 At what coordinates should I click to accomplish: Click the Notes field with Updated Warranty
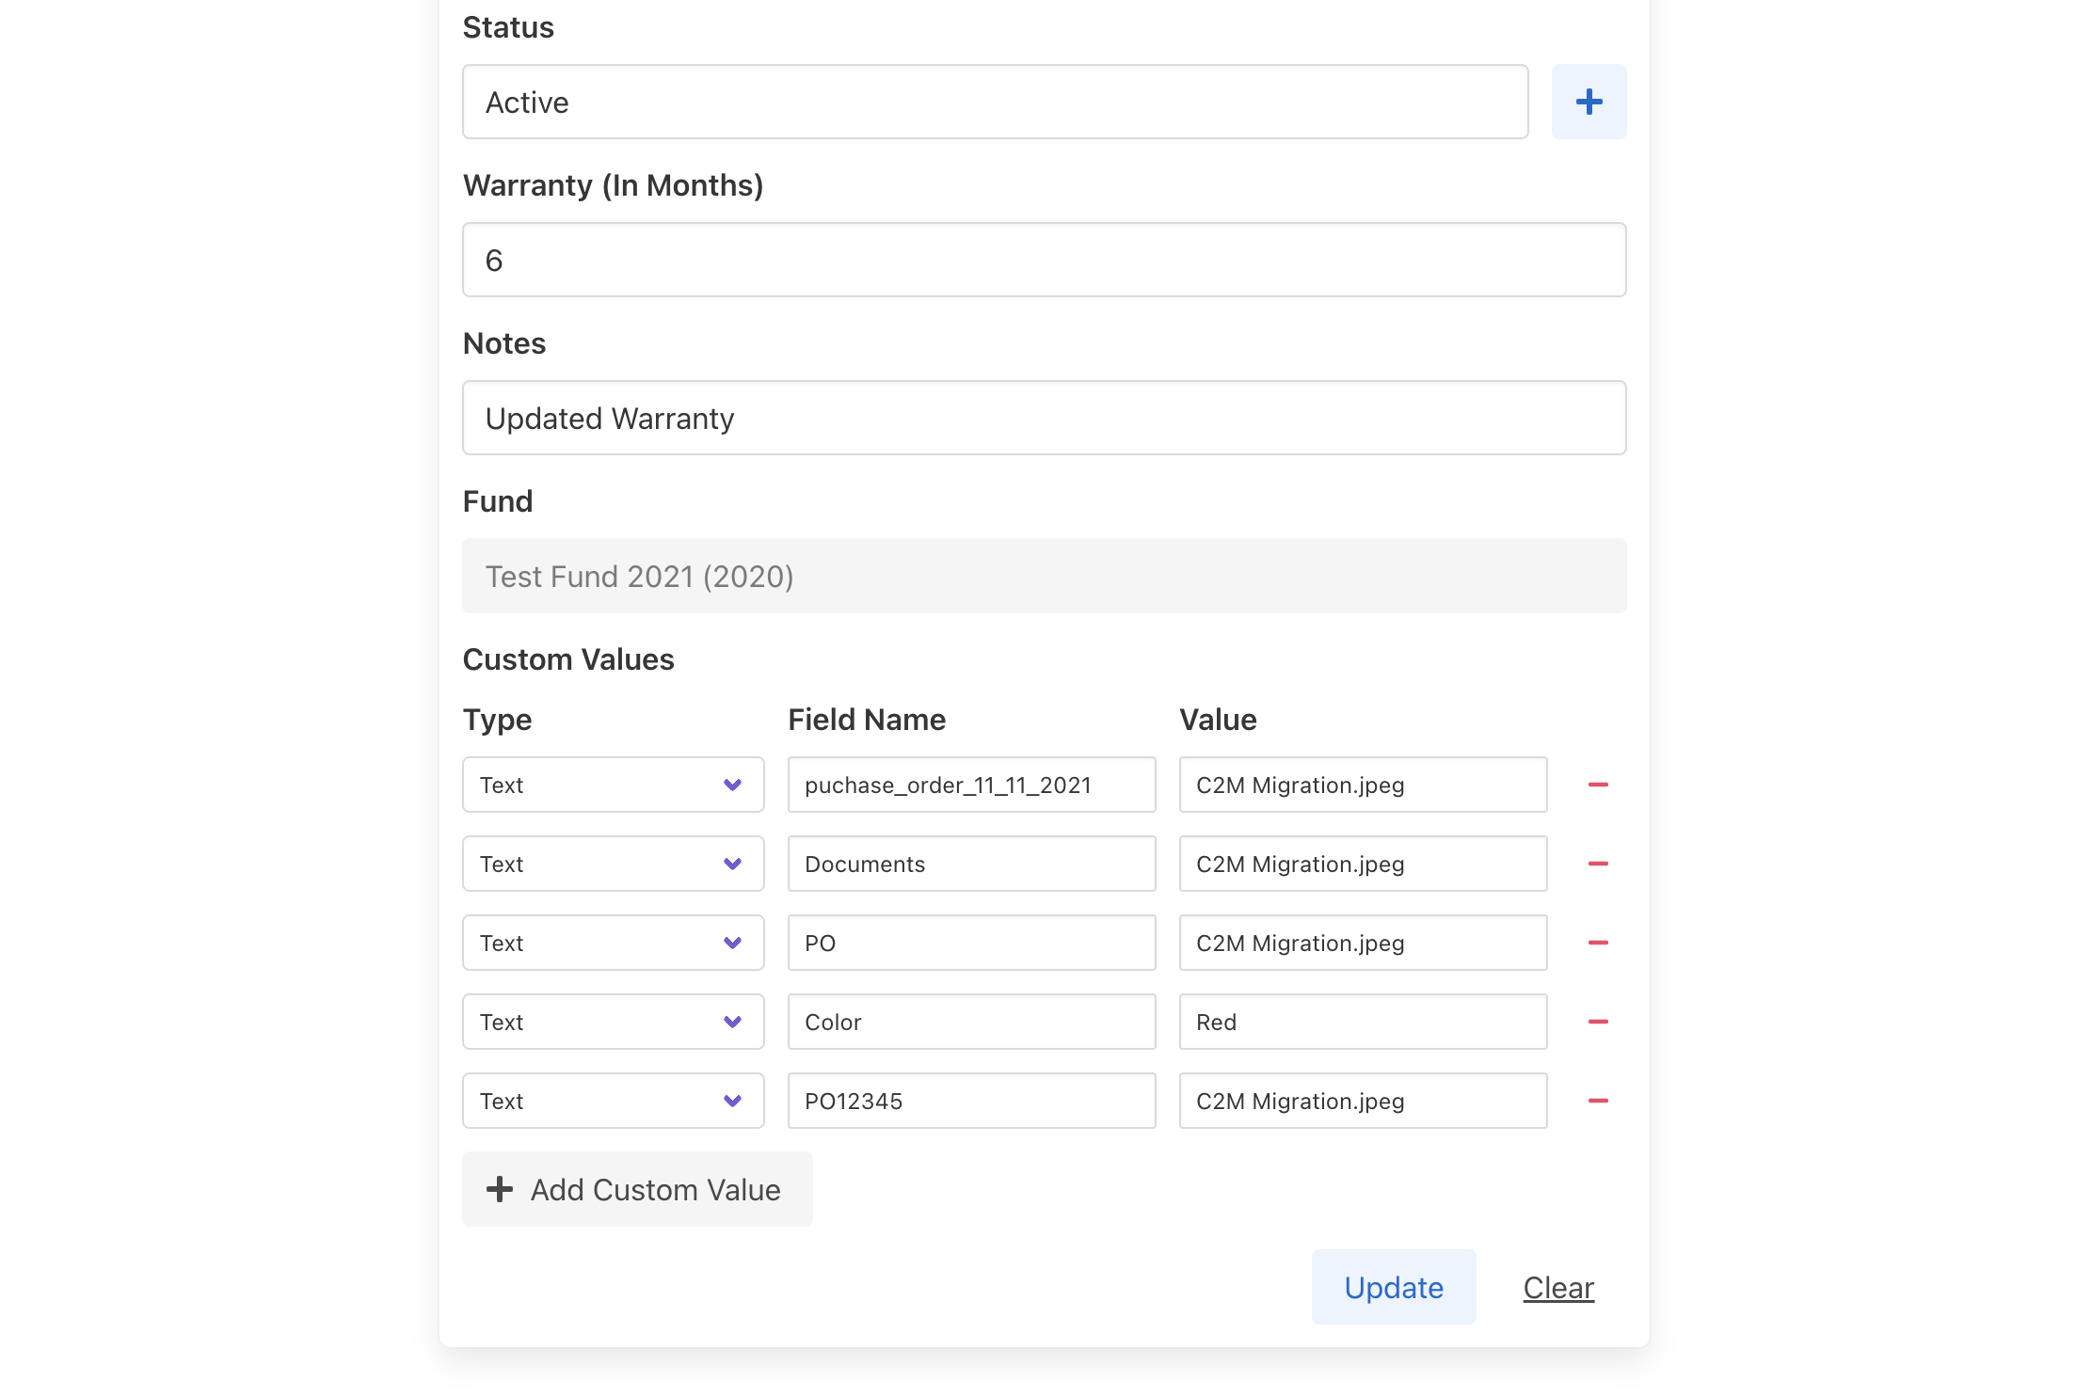coord(1044,418)
